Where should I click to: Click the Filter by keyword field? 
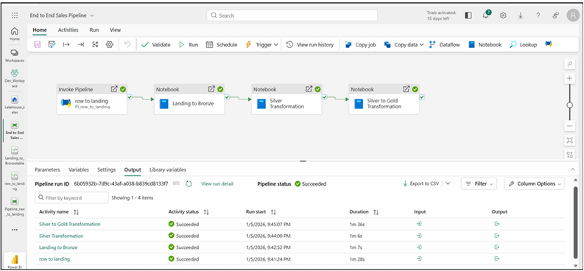(72, 197)
